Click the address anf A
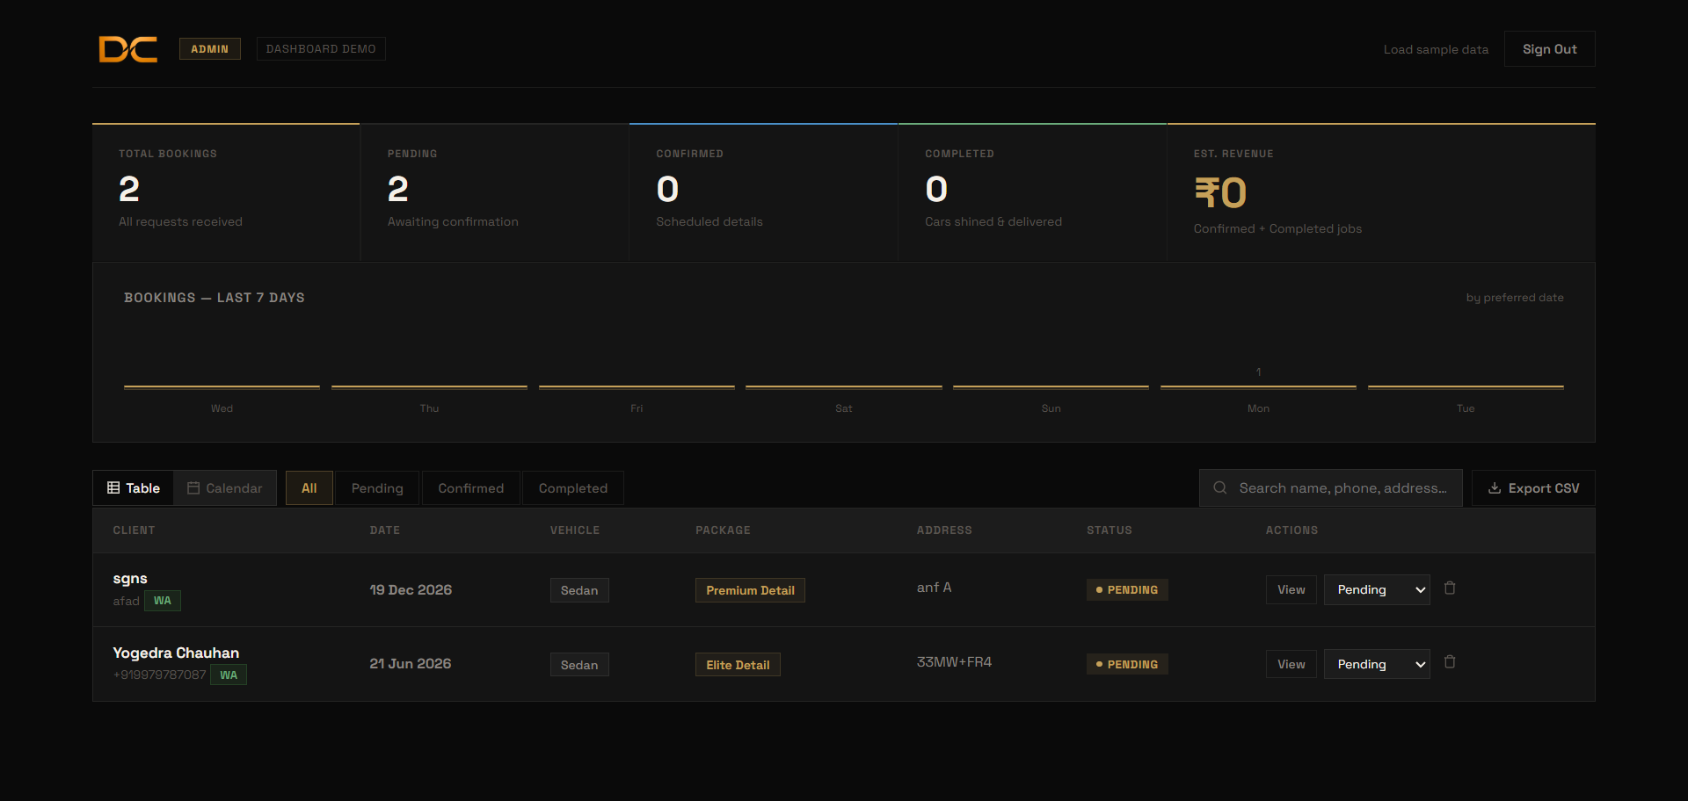 click(934, 587)
